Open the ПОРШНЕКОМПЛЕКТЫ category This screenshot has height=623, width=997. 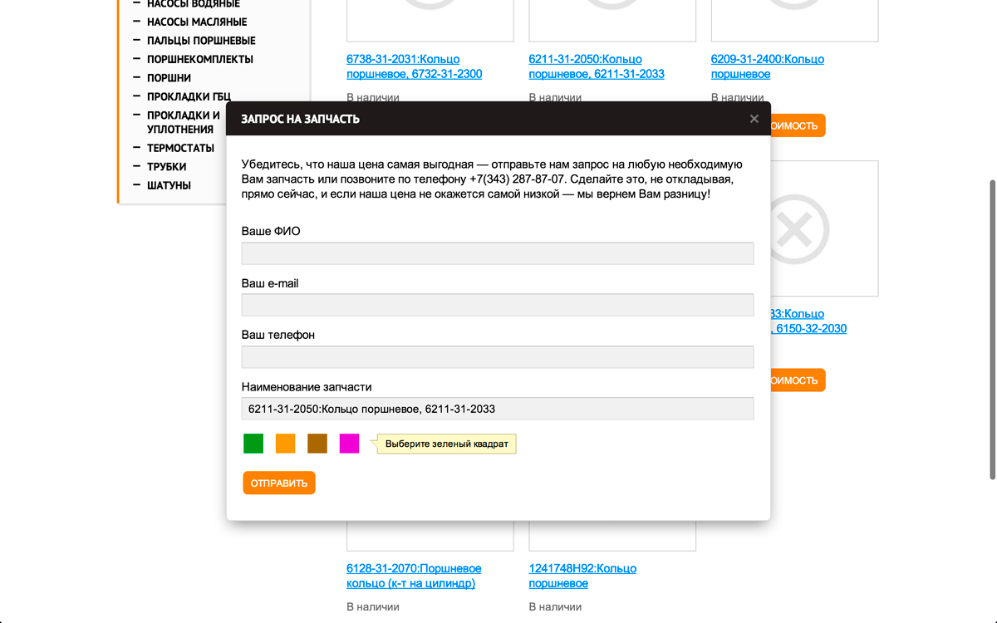[x=200, y=59]
